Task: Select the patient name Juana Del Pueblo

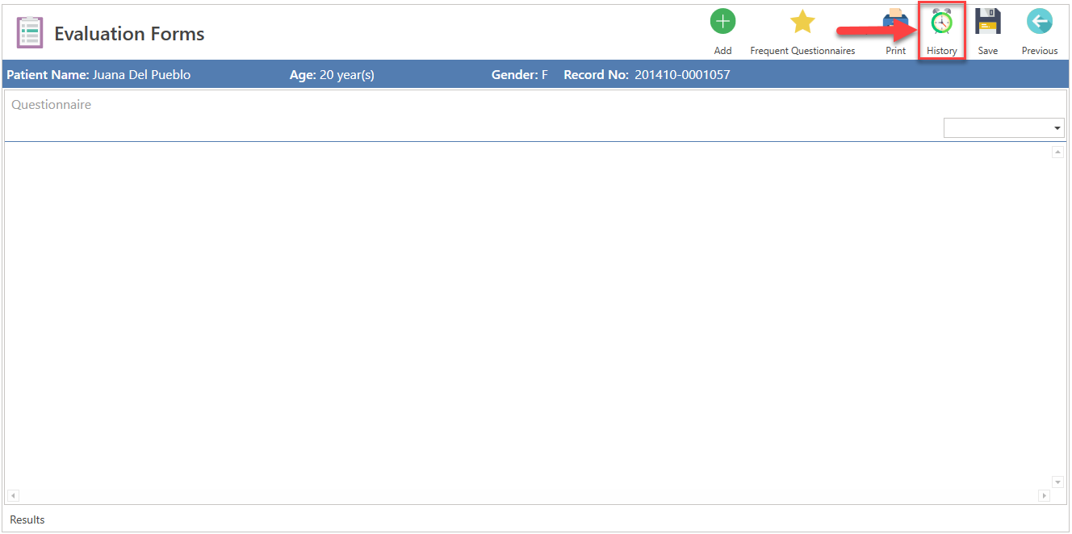Action: pyautogui.click(x=142, y=75)
